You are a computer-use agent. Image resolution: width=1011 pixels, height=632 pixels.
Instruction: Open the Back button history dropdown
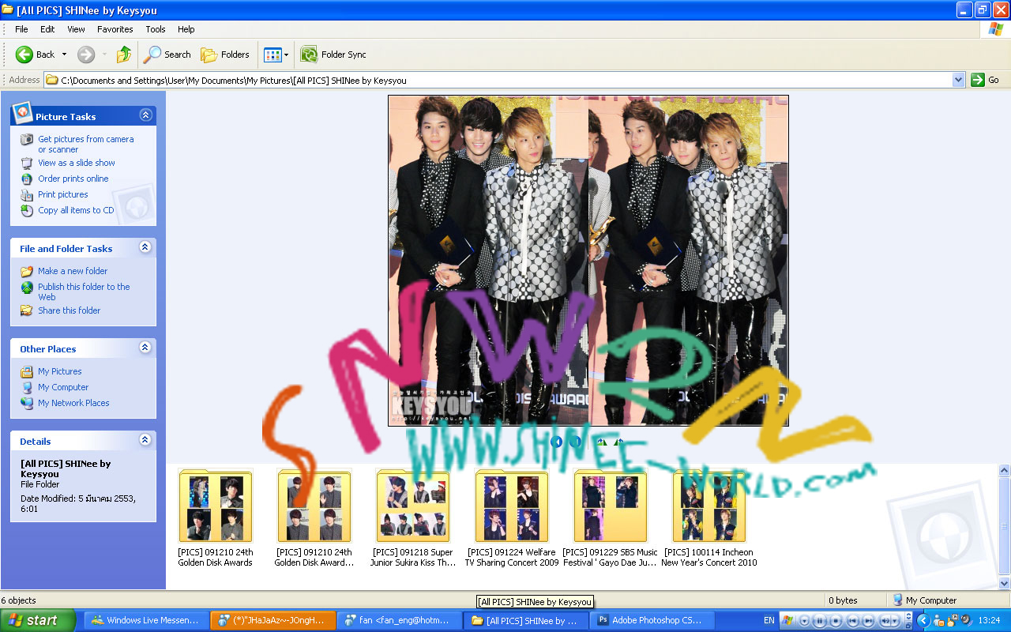point(65,55)
